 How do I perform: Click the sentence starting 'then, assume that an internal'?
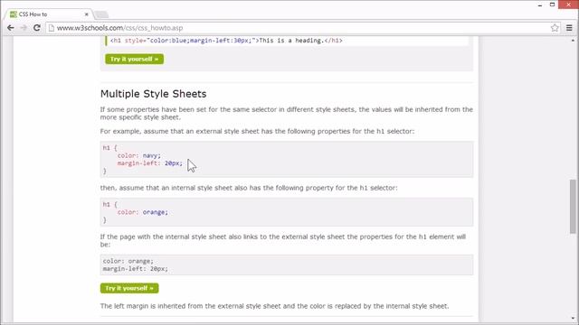pos(249,188)
